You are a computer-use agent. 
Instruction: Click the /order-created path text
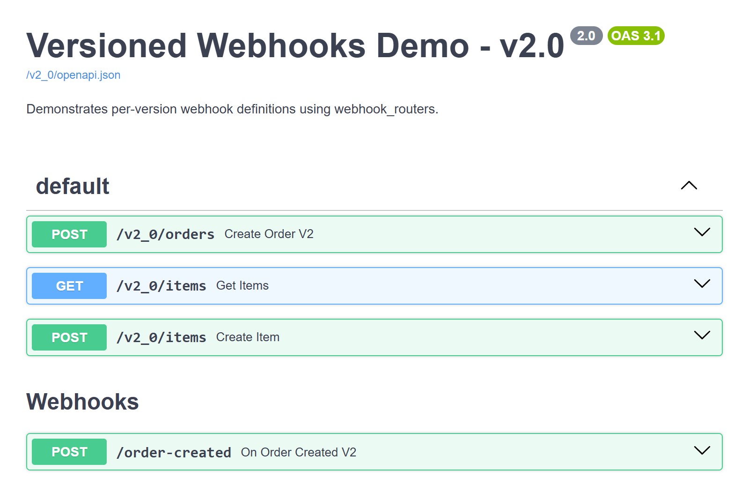174,452
